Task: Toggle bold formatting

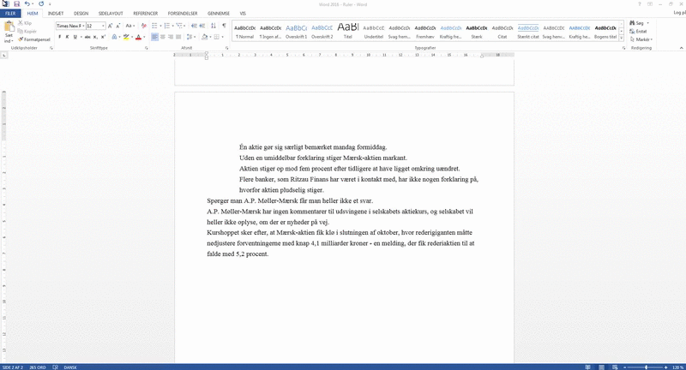Action: pyautogui.click(x=59, y=38)
